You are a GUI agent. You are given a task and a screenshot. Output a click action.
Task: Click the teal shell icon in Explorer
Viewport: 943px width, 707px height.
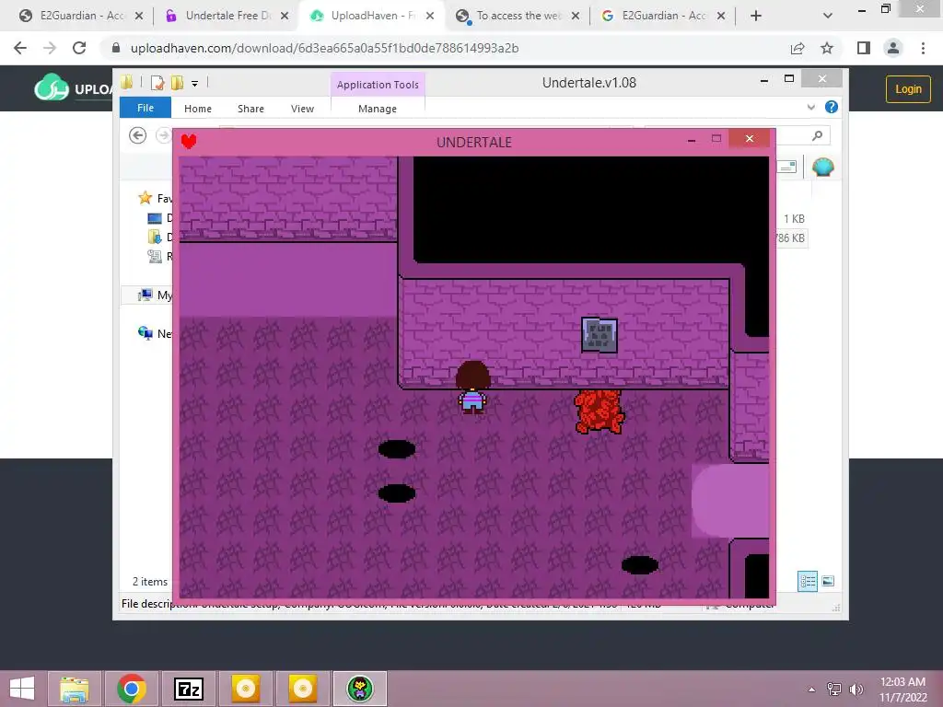coord(823,167)
